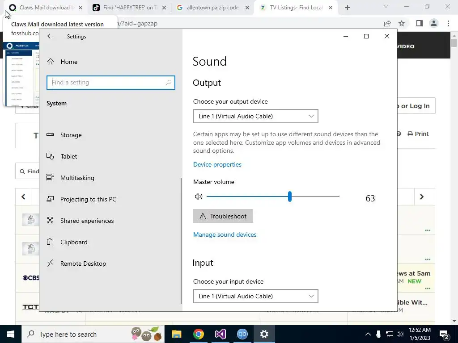Switch to TV Listings tab
Viewport: 458px width, 343px height.
click(296, 8)
